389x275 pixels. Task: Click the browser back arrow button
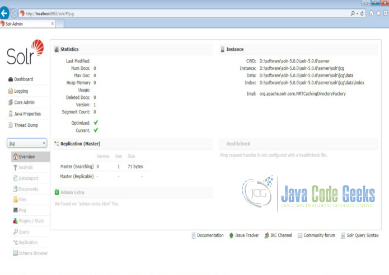pos(4,13)
